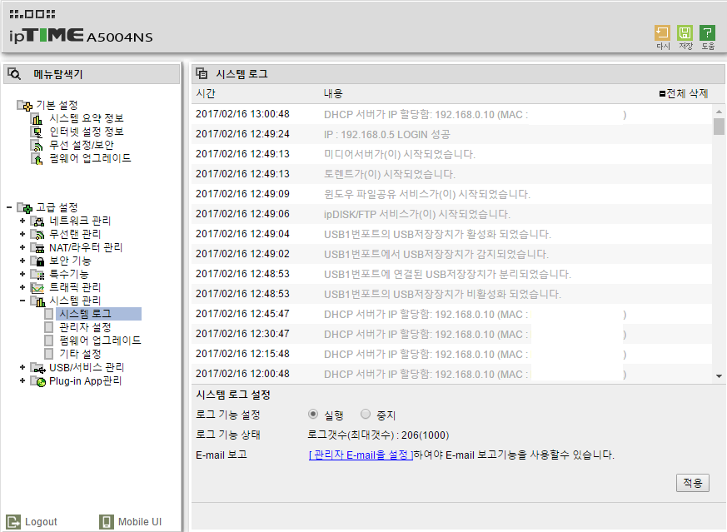
Task: Click the 관리자 E-mail을 설정 link
Action: tap(361, 455)
